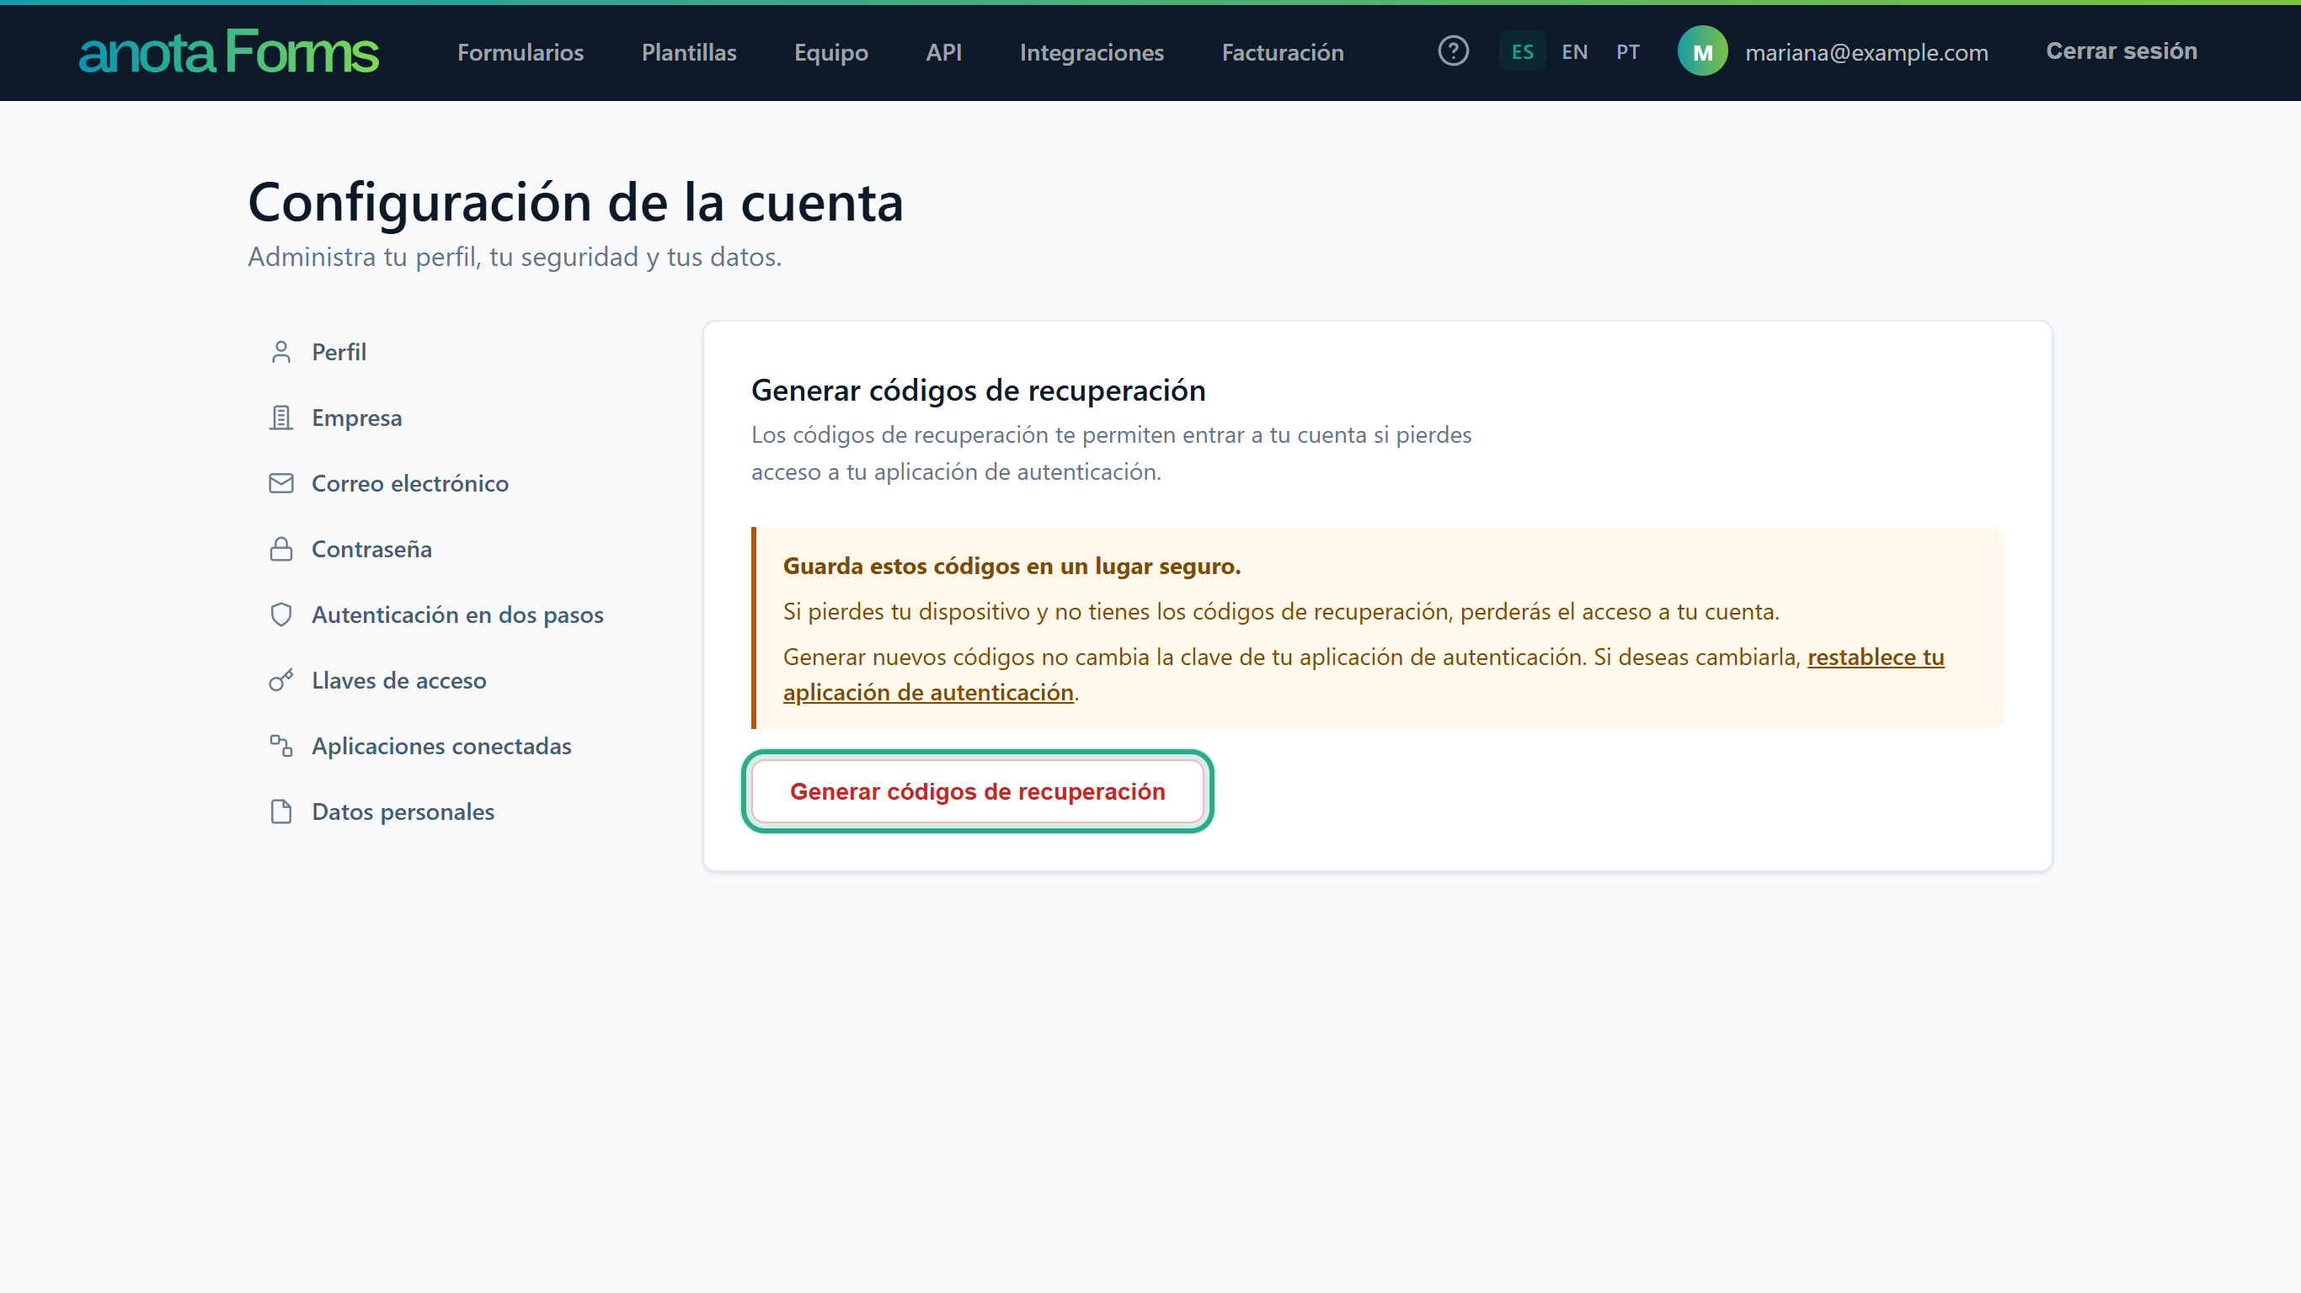
Task: Follow the restablece tu aplicación de autenticación link
Action: 1875,657
